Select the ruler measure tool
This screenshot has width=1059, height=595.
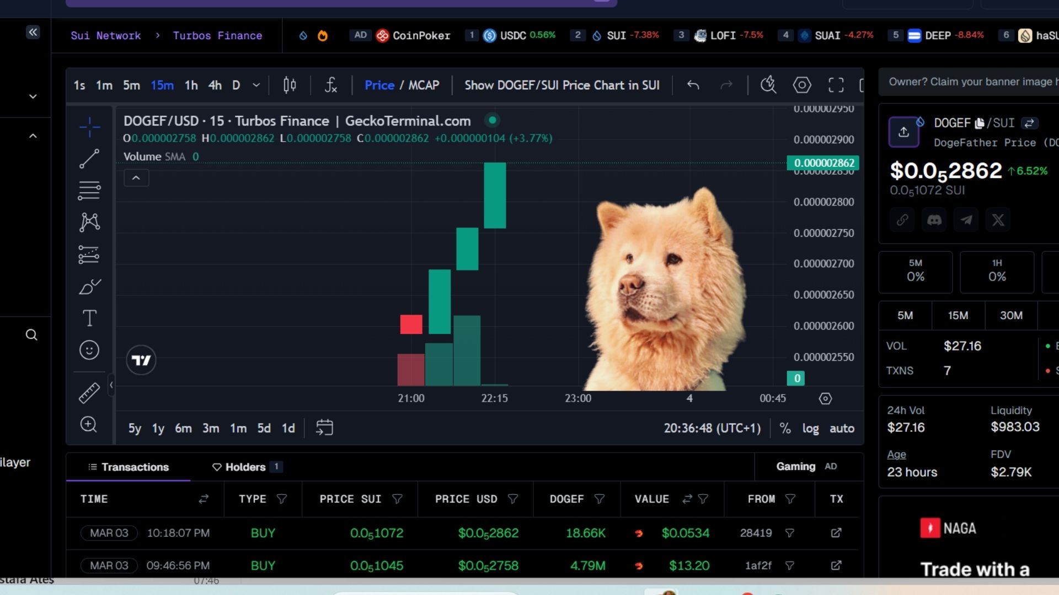(89, 393)
